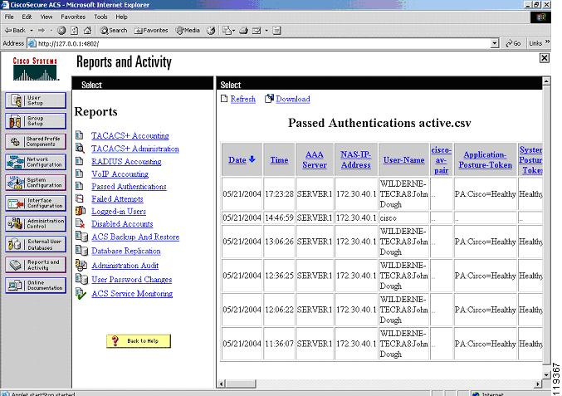This screenshot has width=562, height=396.
Task: Open Logged-in Users report
Action: coord(119,212)
